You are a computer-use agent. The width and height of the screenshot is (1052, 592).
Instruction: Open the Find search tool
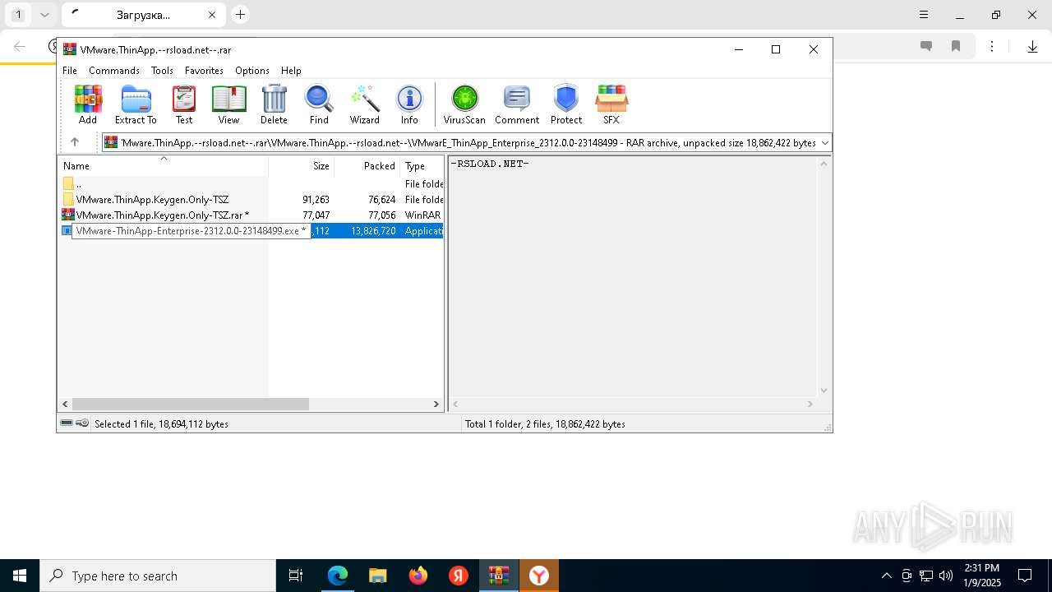319,104
